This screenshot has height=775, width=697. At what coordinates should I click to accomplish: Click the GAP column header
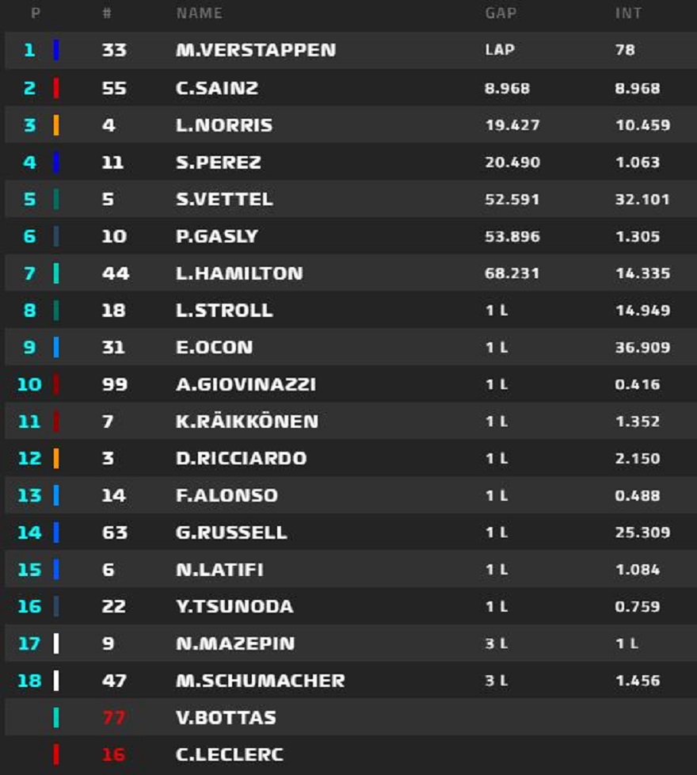coord(499,13)
